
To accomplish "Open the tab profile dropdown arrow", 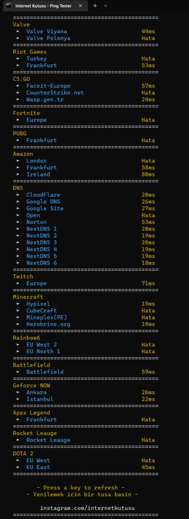I will click(106, 6).
